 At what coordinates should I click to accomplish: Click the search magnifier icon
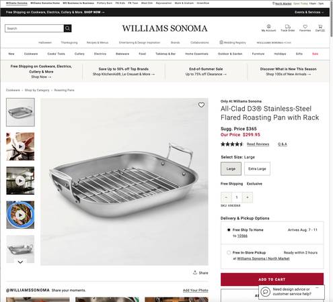click(67, 28)
